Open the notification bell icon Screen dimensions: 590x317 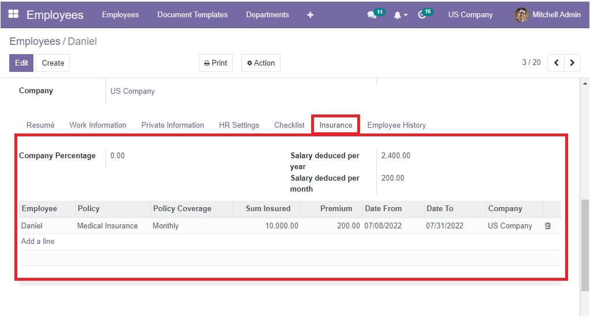[x=398, y=15]
